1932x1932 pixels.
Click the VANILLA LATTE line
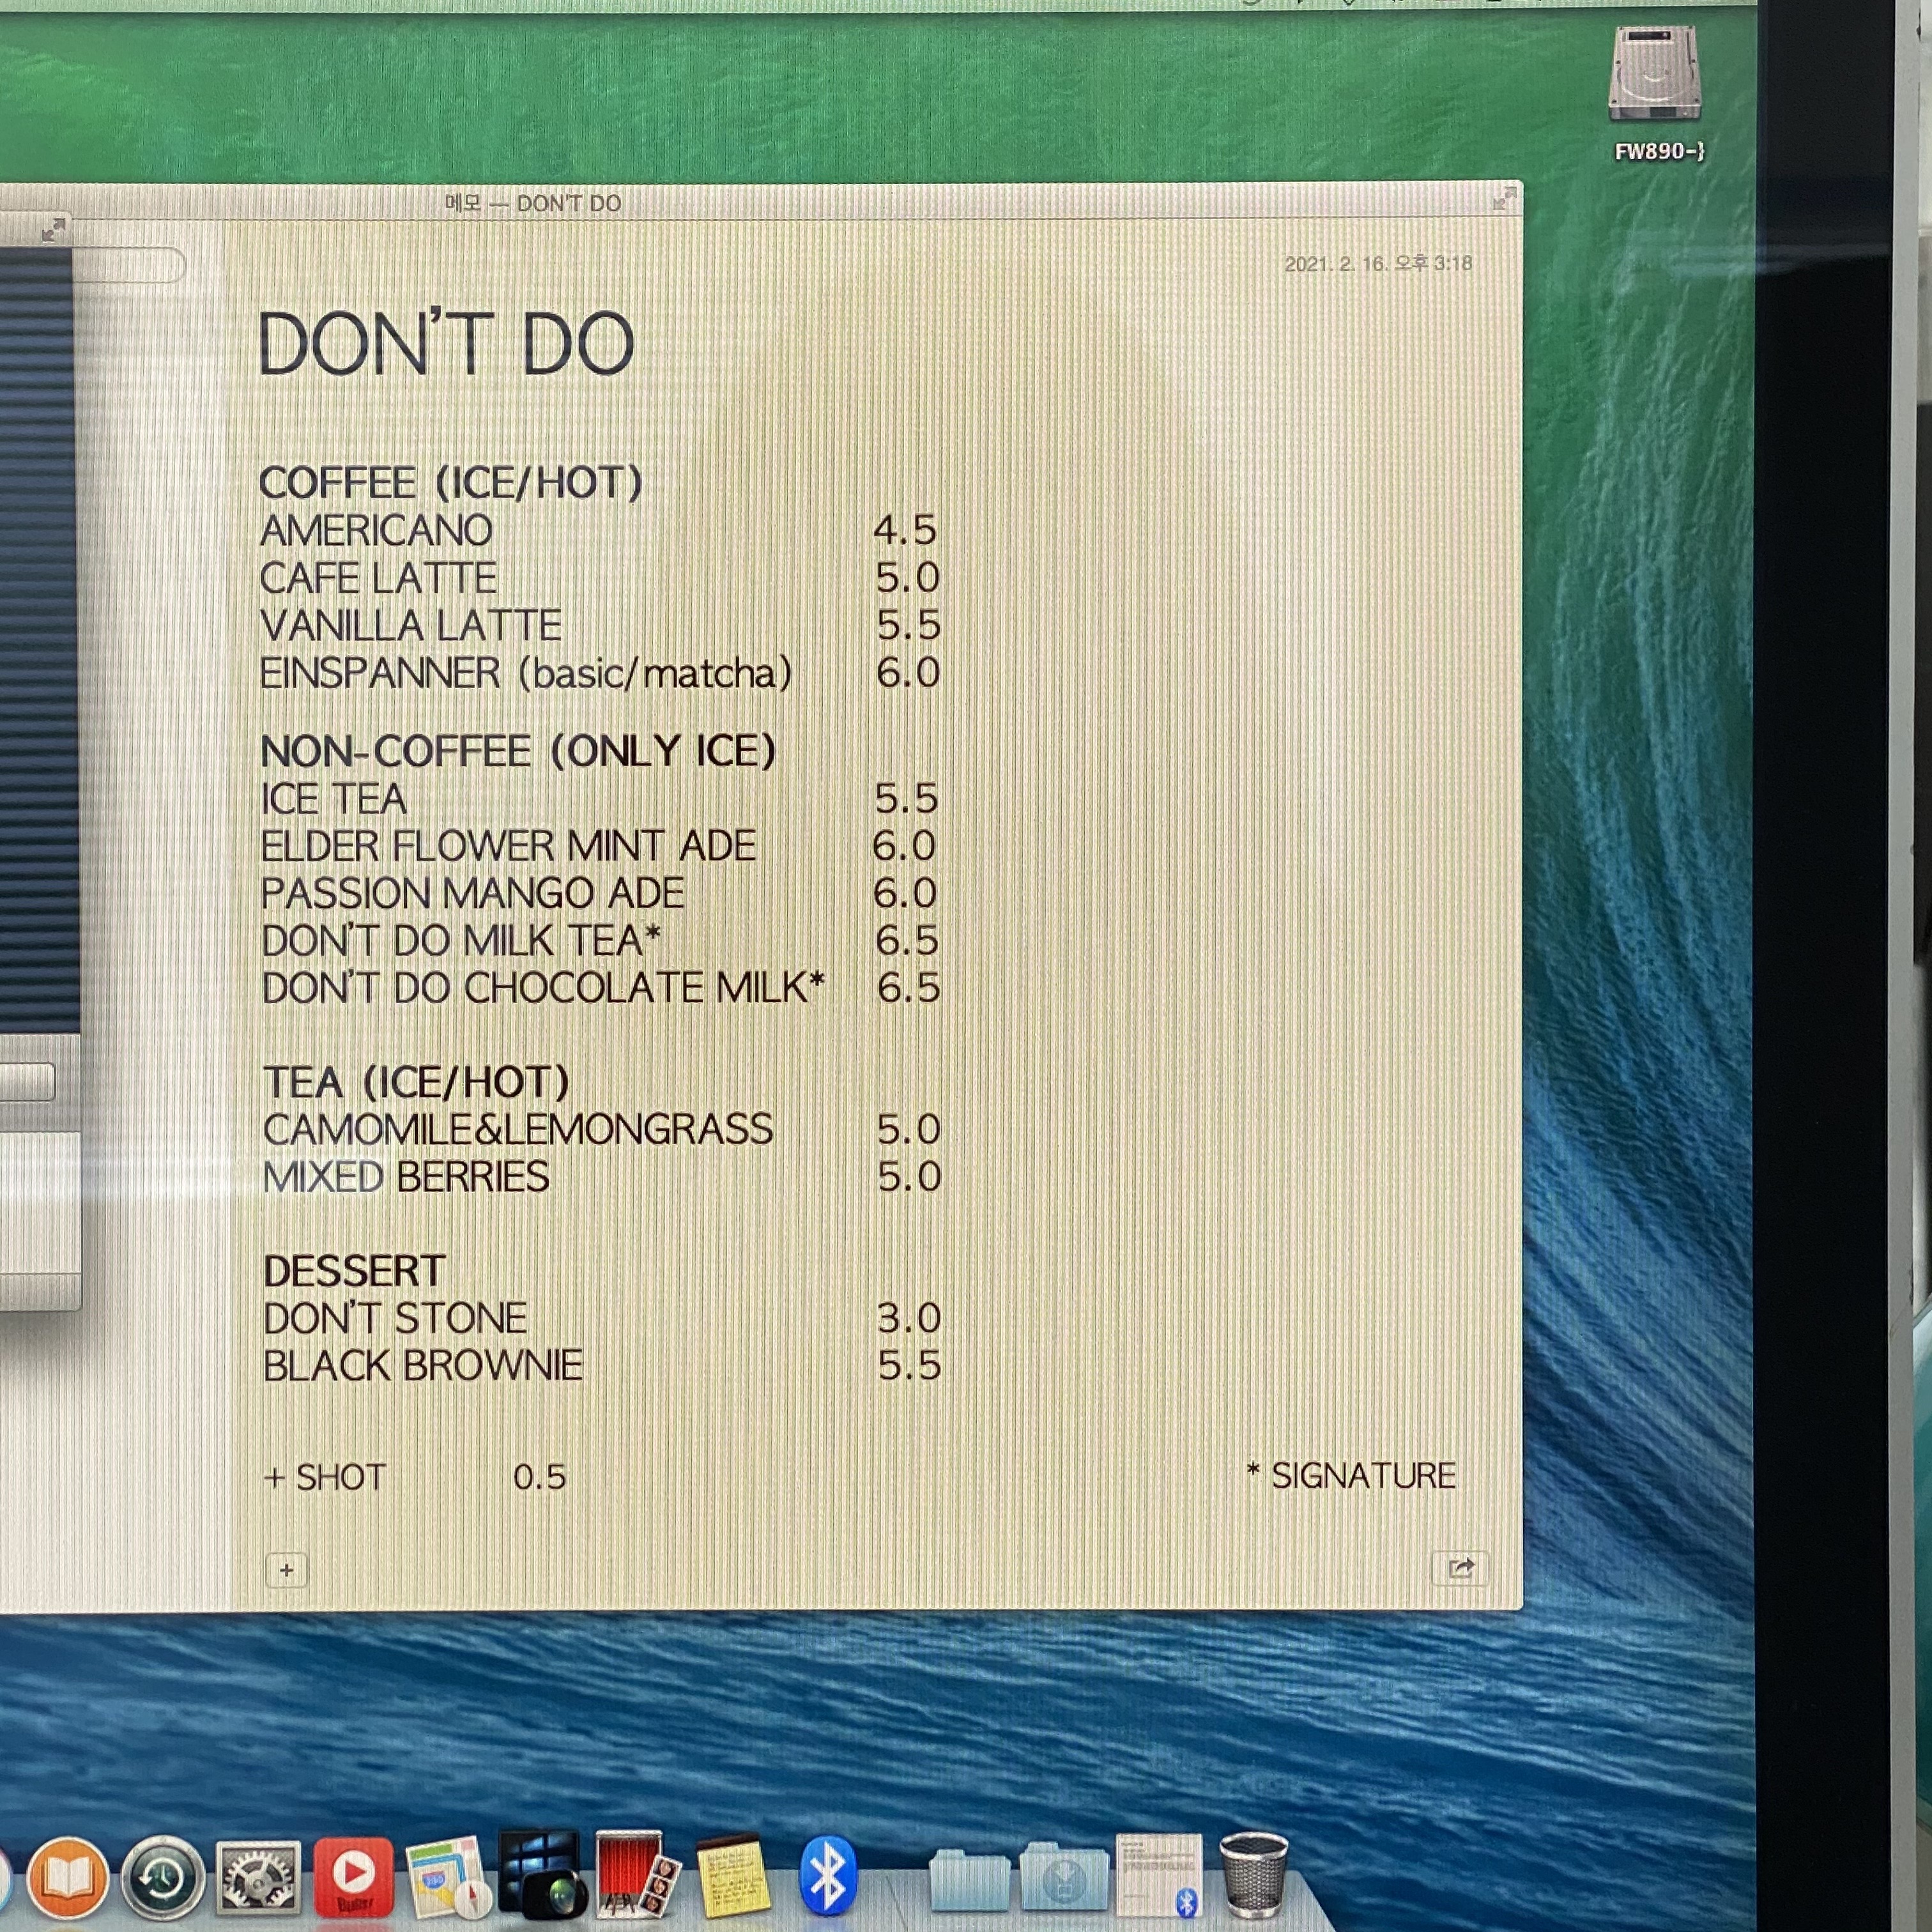point(410,626)
